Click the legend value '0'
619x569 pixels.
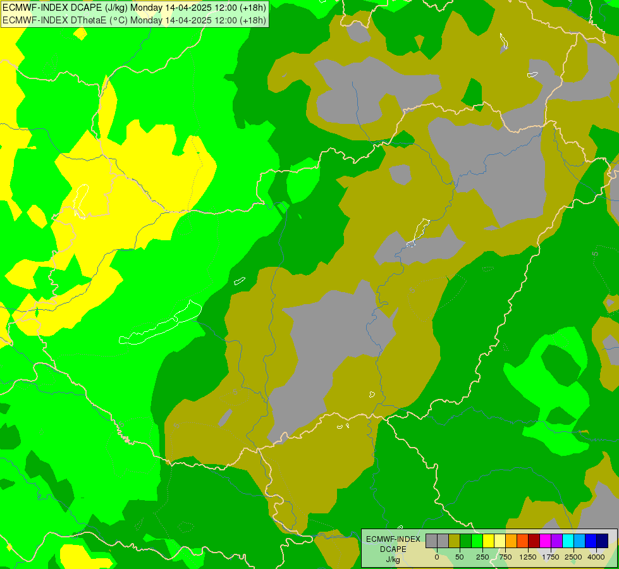pos(437,557)
